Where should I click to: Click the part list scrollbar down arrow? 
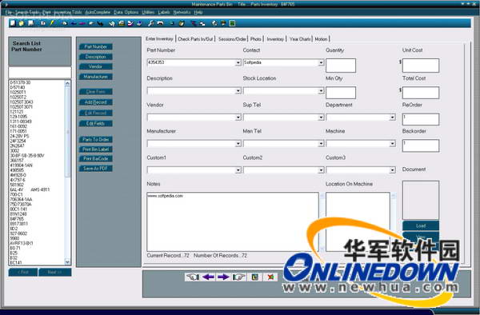67,261
